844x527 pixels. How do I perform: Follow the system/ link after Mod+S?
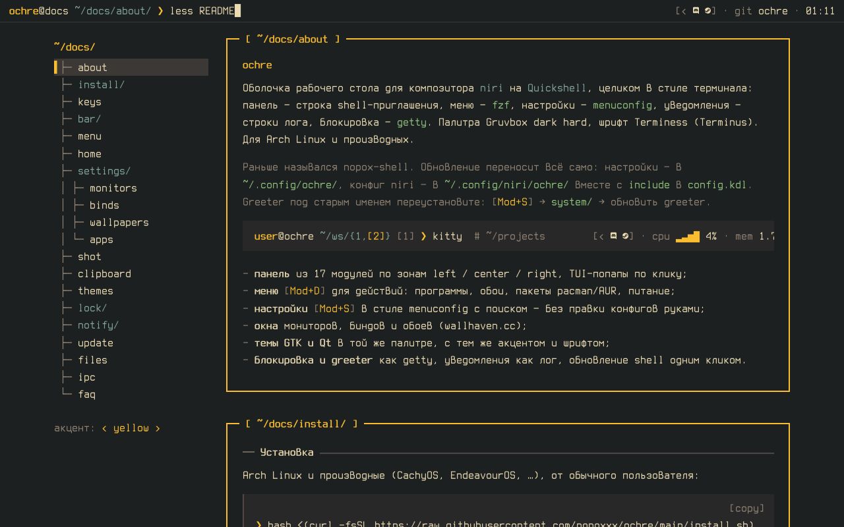(572, 202)
